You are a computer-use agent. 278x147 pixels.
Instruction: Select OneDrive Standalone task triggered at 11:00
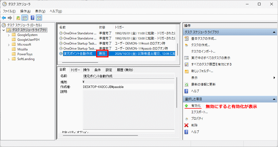tap(117, 33)
